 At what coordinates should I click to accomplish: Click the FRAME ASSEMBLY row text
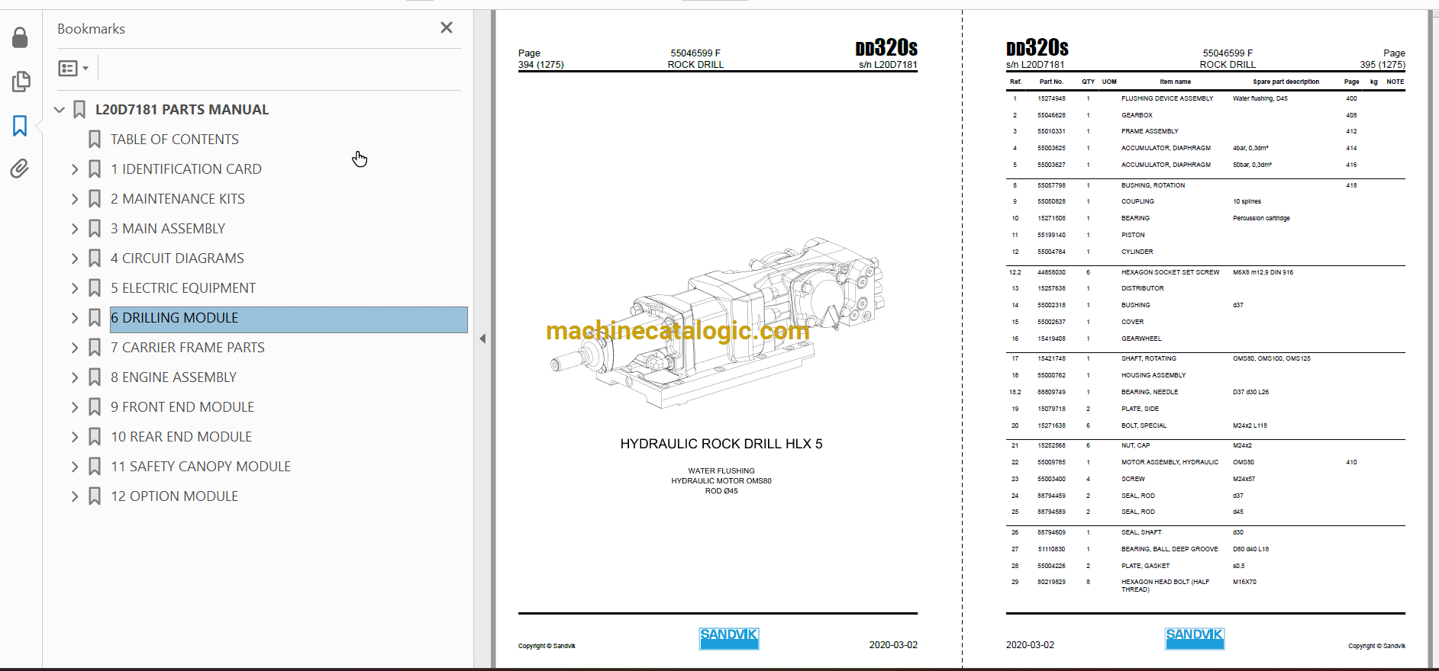[x=1150, y=131]
